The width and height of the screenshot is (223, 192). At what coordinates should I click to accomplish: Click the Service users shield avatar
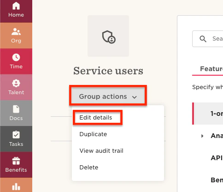point(108,36)
